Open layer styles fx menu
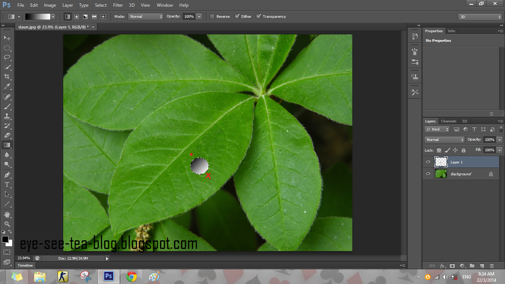Viewport: 505px width, 284px height. 443,266
